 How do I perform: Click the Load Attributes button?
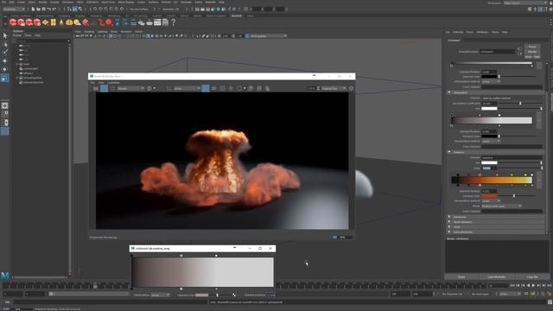tap(497, 276)
